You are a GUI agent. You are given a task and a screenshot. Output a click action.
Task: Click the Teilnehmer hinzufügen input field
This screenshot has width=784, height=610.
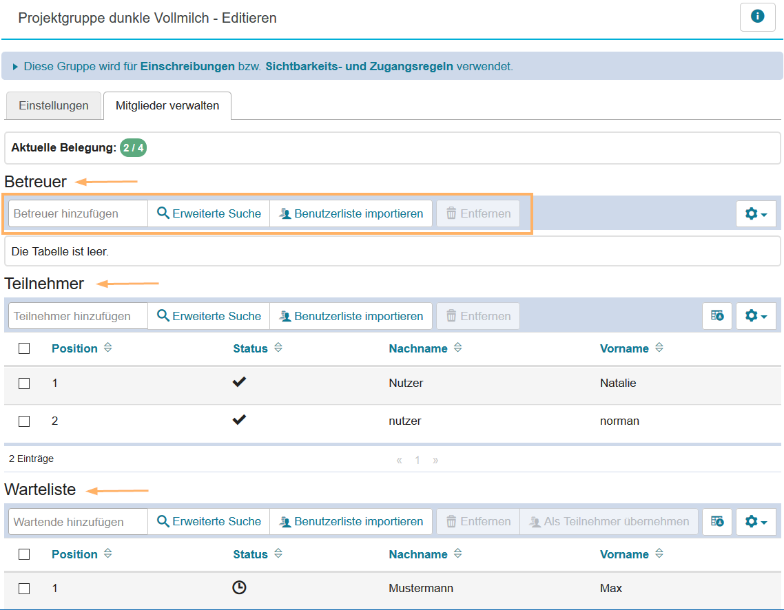[78, 316]
